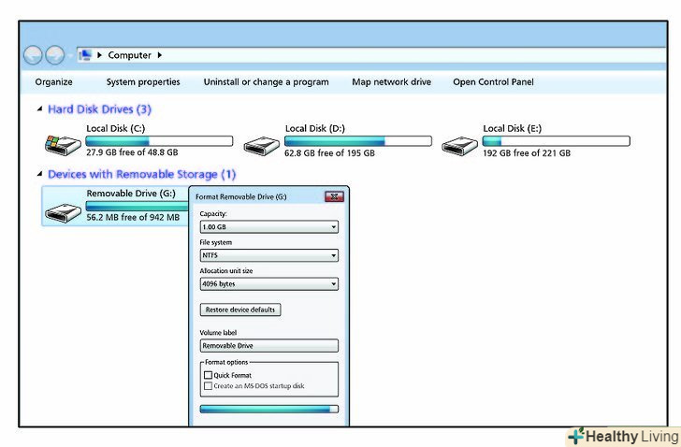Select the Local Disk (E:) drive icon
Image resolution: width=681 pixels, height=447 pixels.
460,144
